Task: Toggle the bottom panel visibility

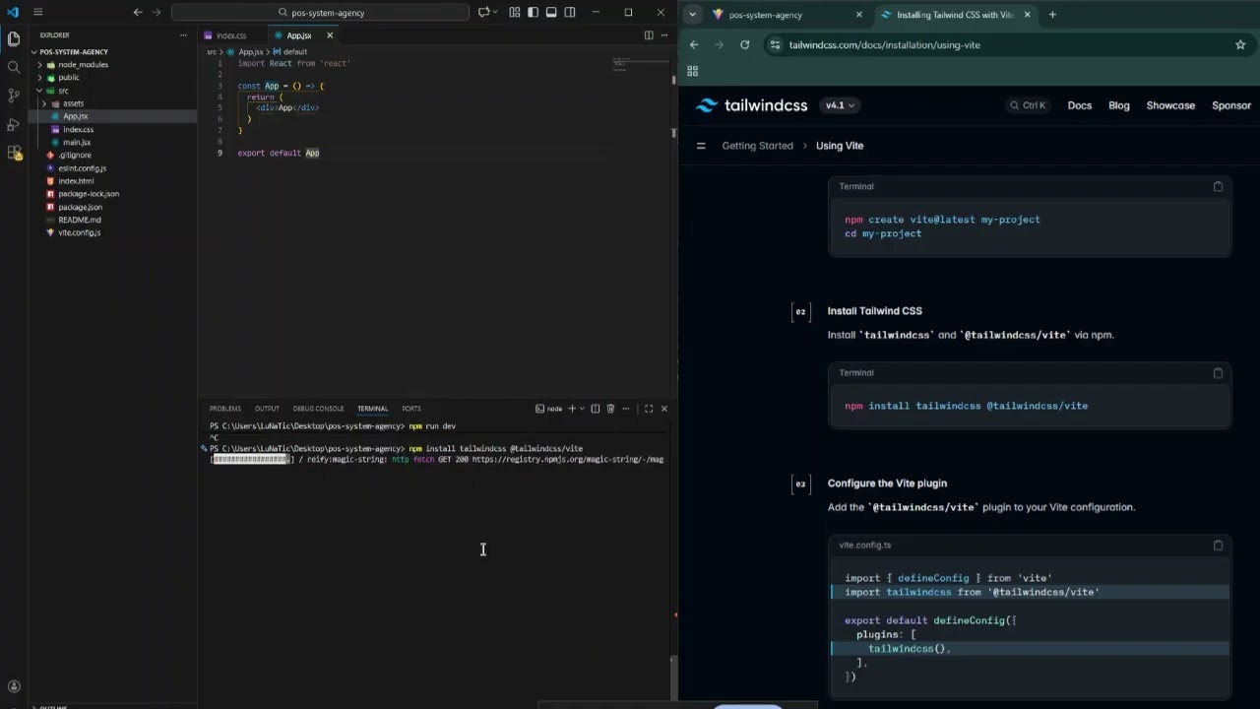Action: click(x=551, y=12)
